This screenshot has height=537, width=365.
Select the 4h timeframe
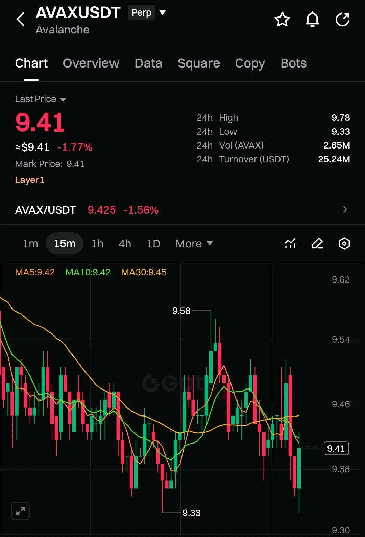pos(125,243)
